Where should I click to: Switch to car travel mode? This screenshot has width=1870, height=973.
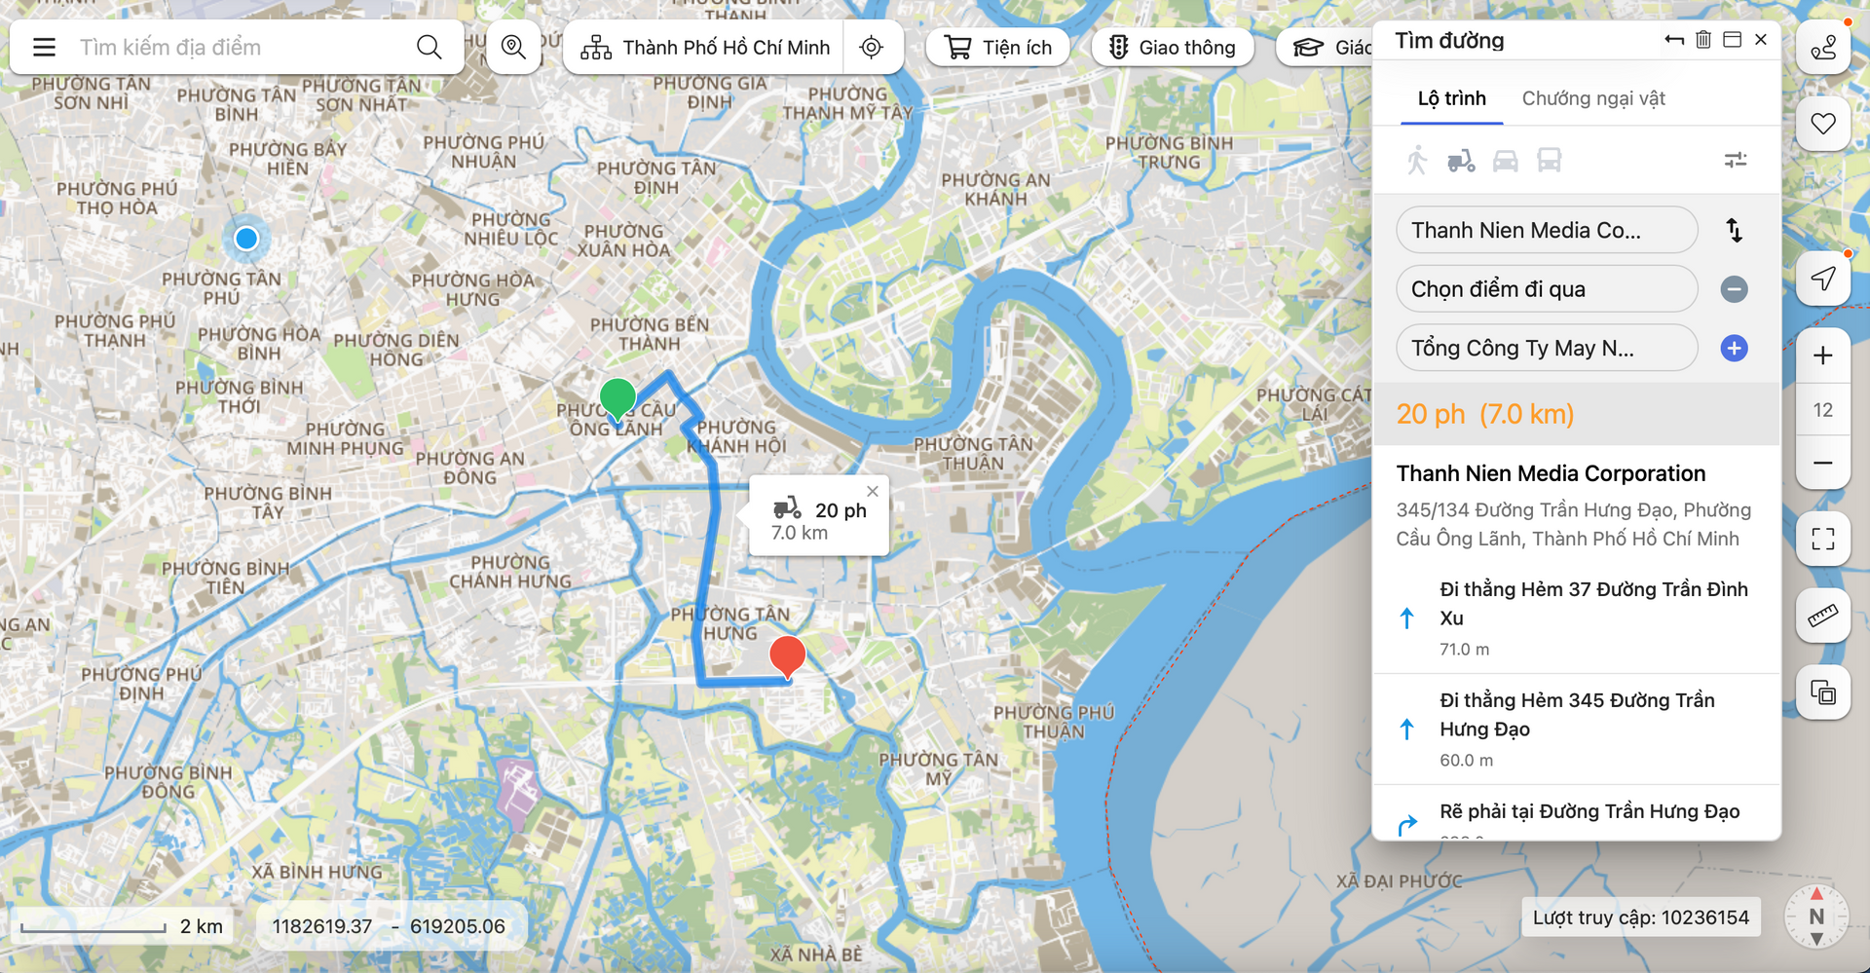1505,161
